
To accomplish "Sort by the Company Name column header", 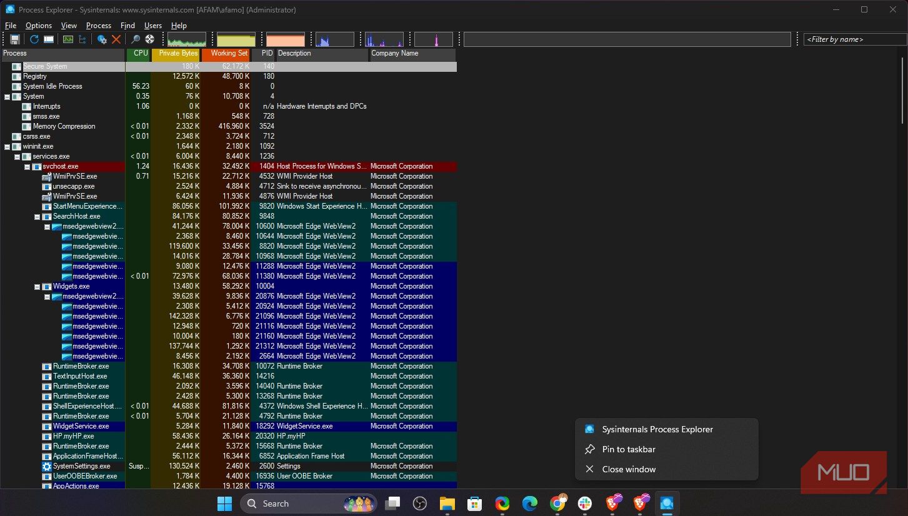I will [x=412, y=54].
